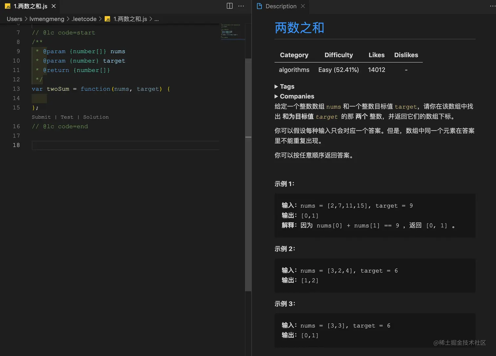Viewport: 496px width, 356px height.
Task: Click the twoSum variable name
Action: tap(58, 89)
